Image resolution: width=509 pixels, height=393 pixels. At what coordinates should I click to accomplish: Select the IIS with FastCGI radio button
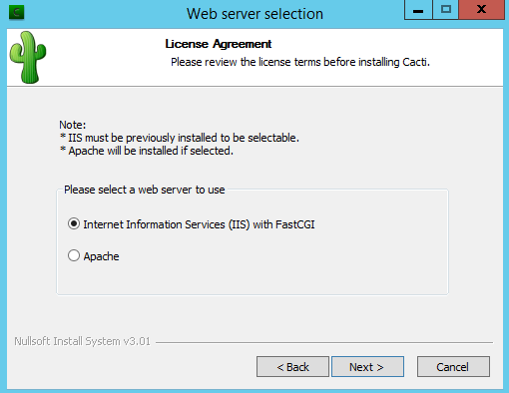pyautogui.click(x=74, y=223)
